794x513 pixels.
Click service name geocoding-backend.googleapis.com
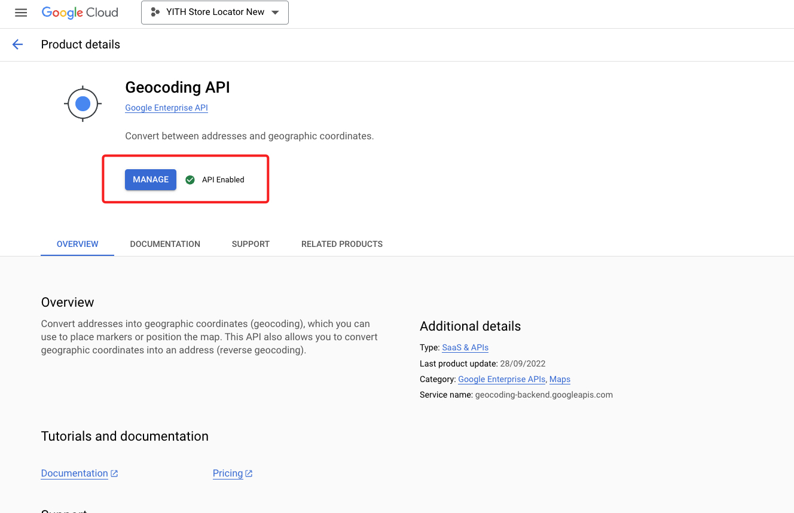(544, 395)
